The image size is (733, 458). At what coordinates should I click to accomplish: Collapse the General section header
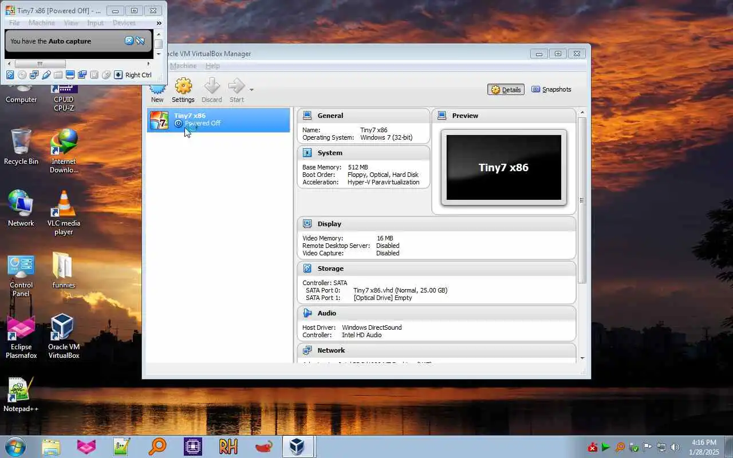364,116
